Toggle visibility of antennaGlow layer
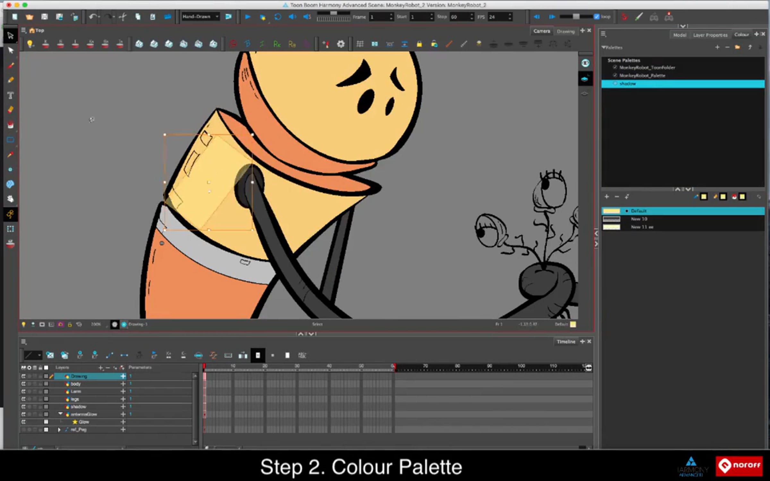Image resolution: width=770 pixels, height=481 pixels. coord(24,414)
